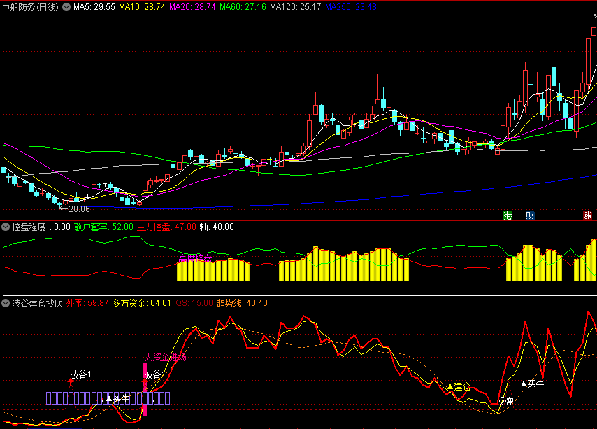This screenshot has width=597, height=429.
Task: Click the 波谷建仓抄底 indicator name
Action: tap(37, 303)
